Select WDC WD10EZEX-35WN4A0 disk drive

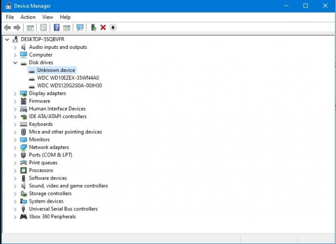(68, 78)
